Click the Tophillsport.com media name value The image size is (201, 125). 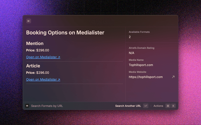point(141,65)
